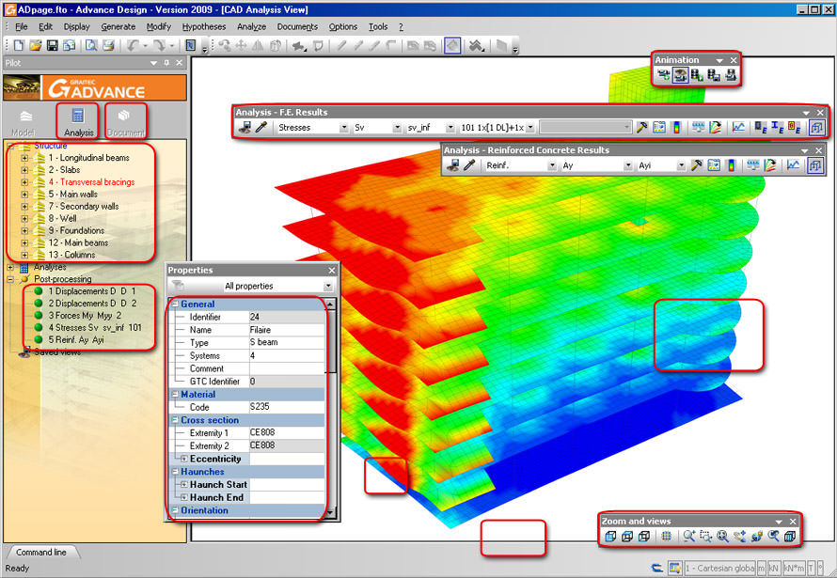Toggle the green indicator for 3 Forces My Myy 2

[x=39, y=316]
